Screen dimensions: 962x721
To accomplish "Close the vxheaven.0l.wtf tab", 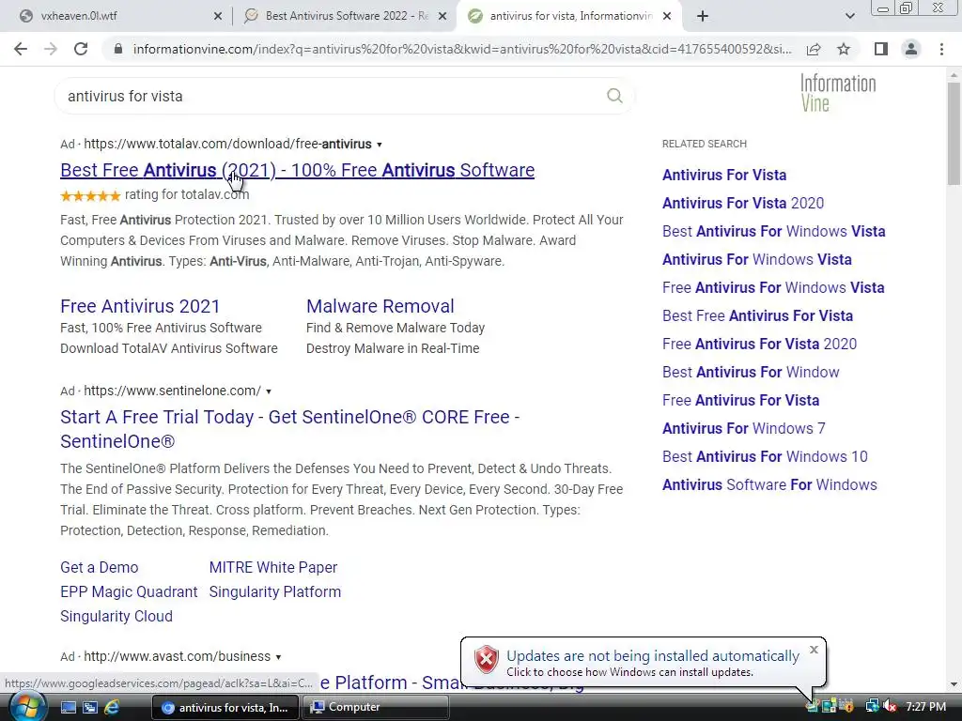I will (218, 16).
